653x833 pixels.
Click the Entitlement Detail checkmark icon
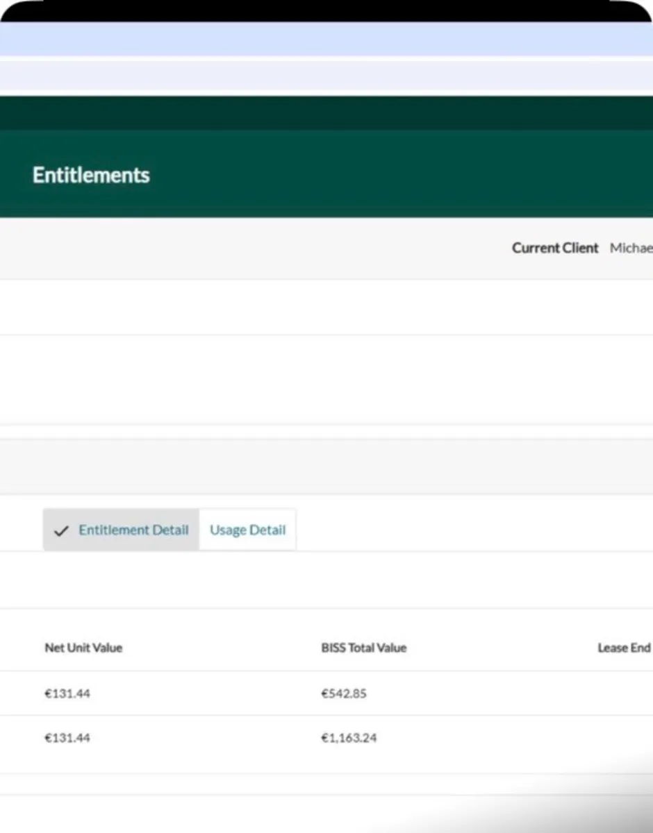(x=61, y=531)
